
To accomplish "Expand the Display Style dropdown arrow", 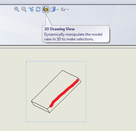I will point(57,9).
